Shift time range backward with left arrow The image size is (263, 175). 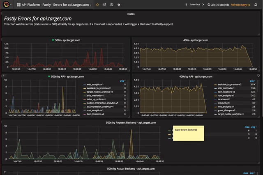(x=186, y=5)
